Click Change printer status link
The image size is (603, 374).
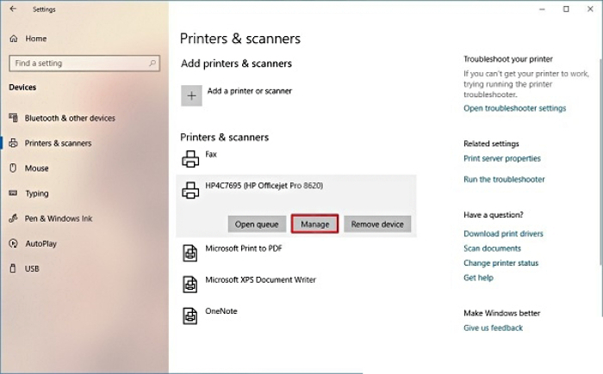[x=500, y=263]
